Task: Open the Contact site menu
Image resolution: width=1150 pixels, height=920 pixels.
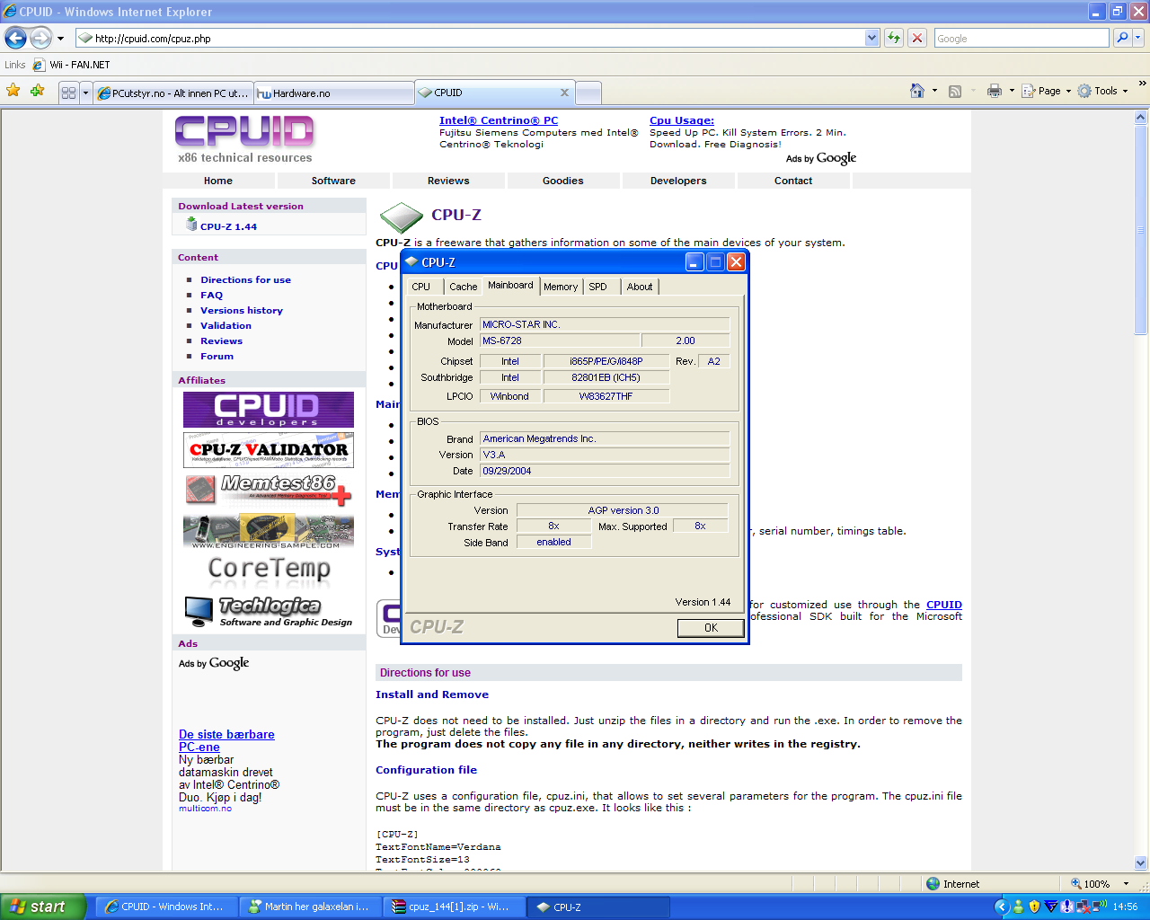Action: (x=793, y=181)
